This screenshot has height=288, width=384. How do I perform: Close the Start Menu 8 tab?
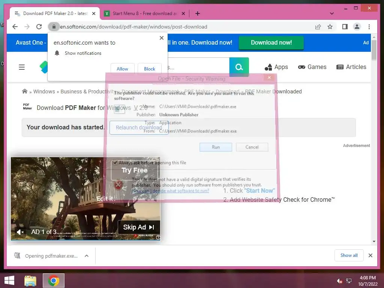point(183,13)
